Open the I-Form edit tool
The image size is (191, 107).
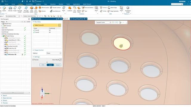click(103, 11)
